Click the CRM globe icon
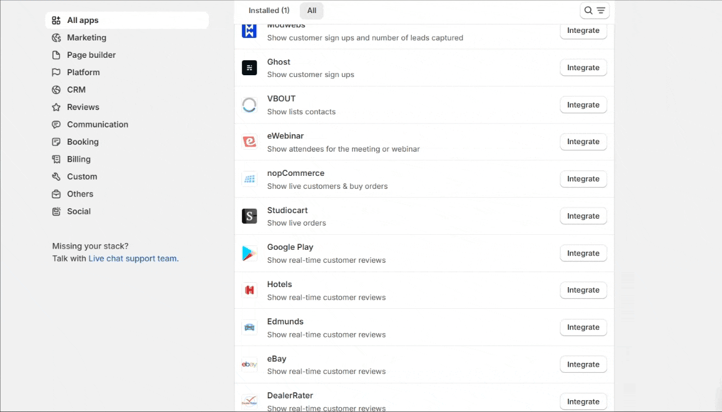Screen dimensions: 722x412 (56, 89)
